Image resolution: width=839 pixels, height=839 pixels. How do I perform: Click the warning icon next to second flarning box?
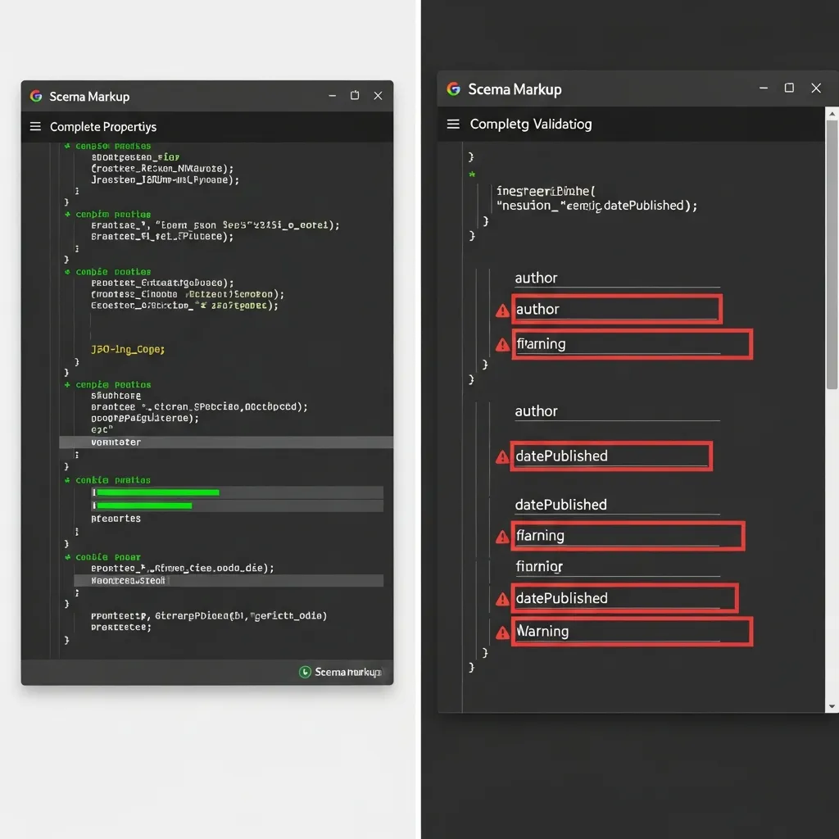pyautogui.click(x=501, y=537)
